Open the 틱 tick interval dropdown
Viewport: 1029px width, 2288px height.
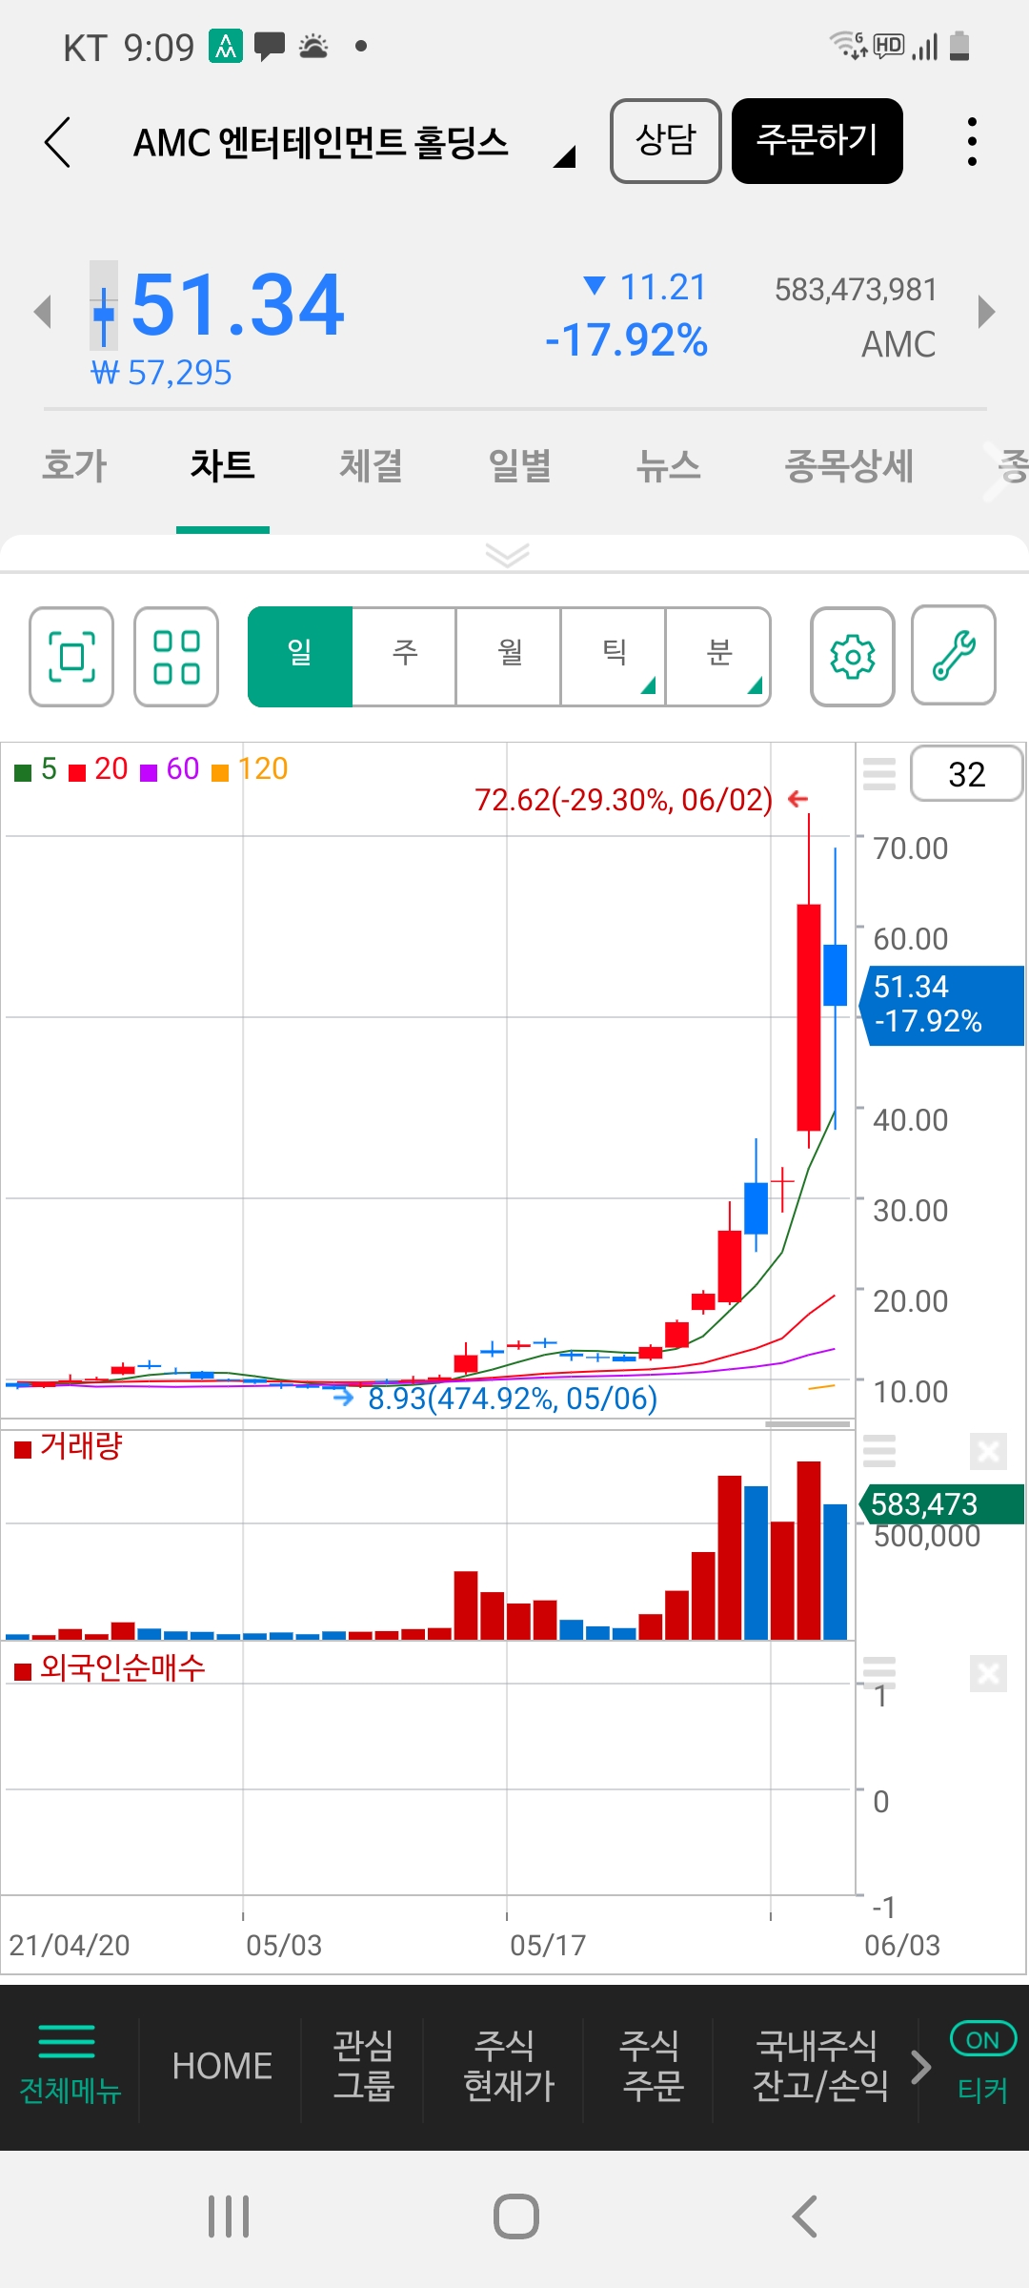pos(614,657)
